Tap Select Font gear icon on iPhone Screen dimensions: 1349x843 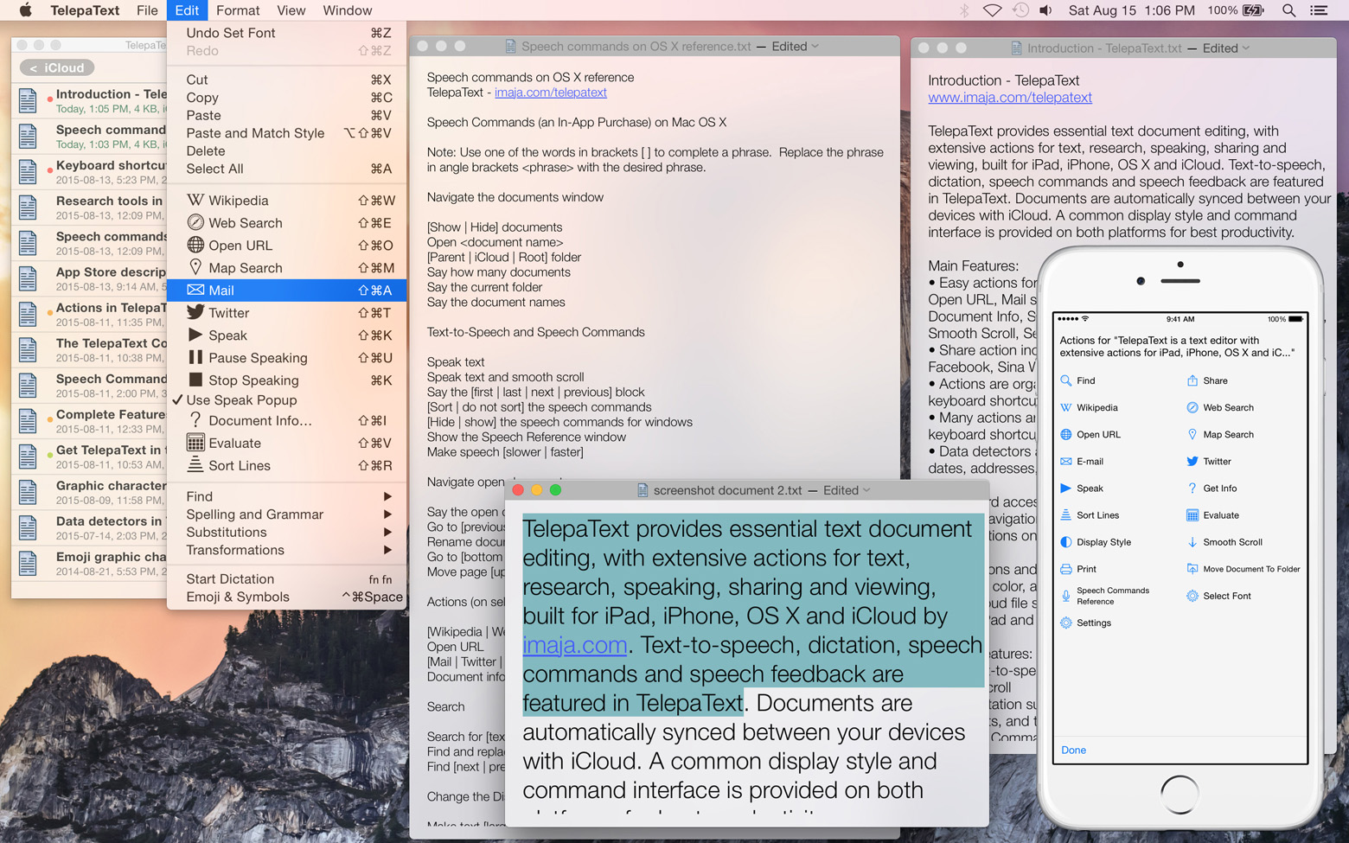coord(1192,596)
